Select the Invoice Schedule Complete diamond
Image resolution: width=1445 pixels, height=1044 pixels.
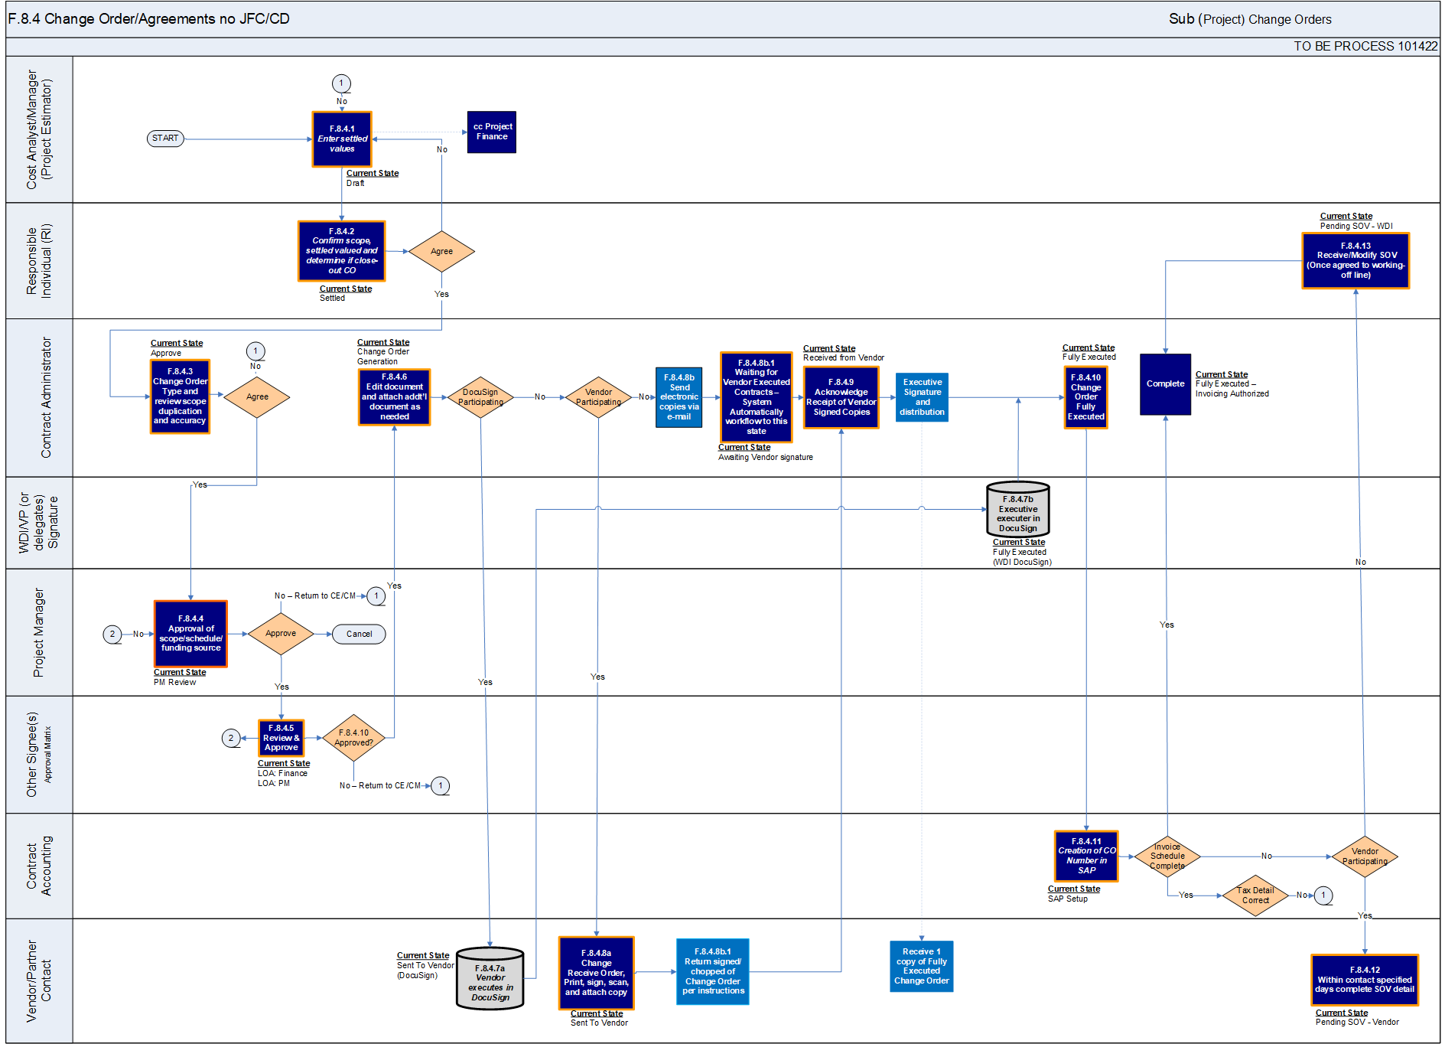pyautogui.click(x=1167, y=856)
